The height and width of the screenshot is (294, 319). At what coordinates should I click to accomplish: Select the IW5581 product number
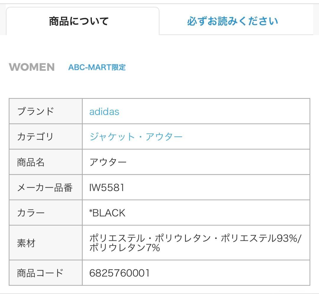106,187
